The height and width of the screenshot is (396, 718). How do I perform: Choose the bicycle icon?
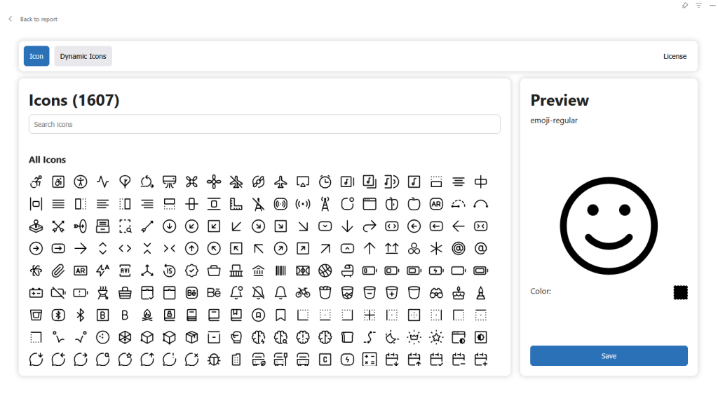point(302,292)
